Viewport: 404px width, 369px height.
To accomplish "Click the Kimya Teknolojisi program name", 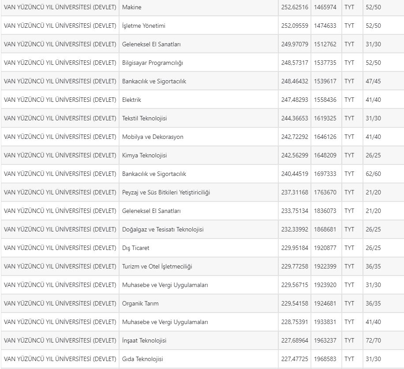I will click(144, 155).
